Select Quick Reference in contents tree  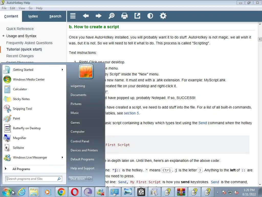coord(20,29)
